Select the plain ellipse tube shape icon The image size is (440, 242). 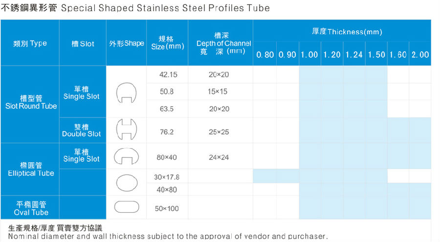126,182
